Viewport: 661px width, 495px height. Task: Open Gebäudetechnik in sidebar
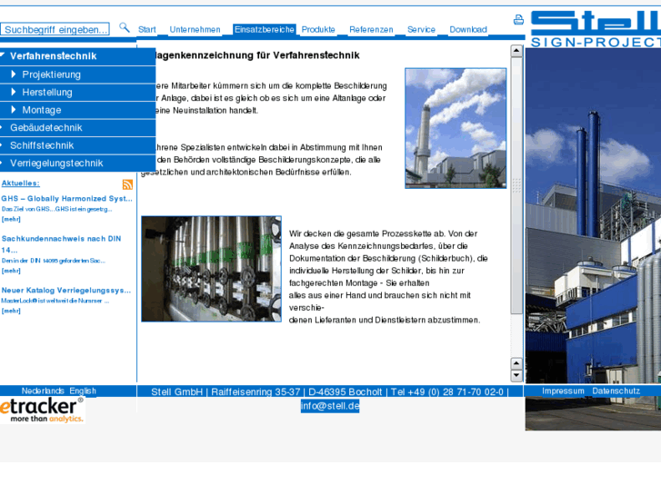point(77,128)
